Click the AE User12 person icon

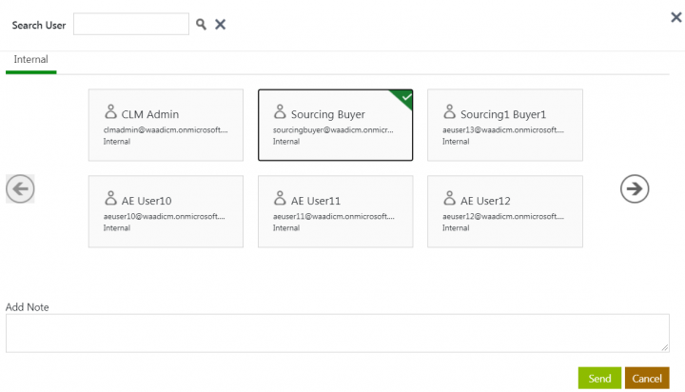[449, 199]
